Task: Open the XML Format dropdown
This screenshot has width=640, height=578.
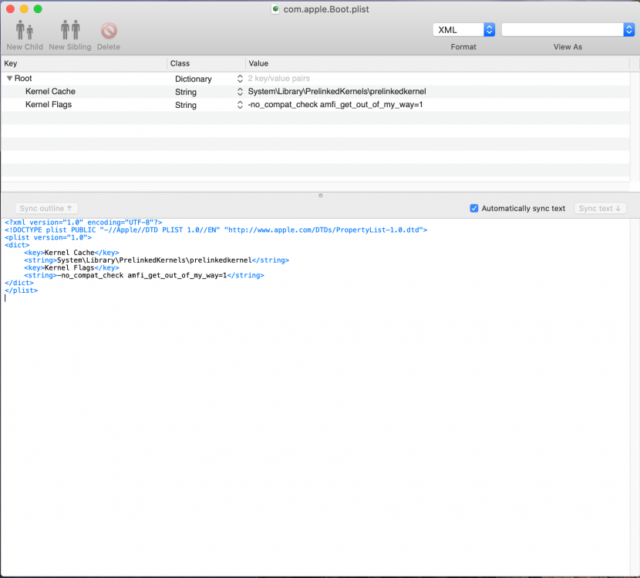Action: (463, 30)
